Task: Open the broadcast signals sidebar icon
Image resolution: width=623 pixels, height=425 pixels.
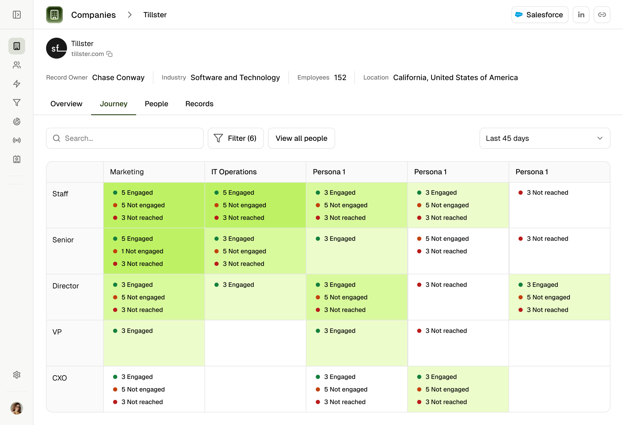Action: 16,141
